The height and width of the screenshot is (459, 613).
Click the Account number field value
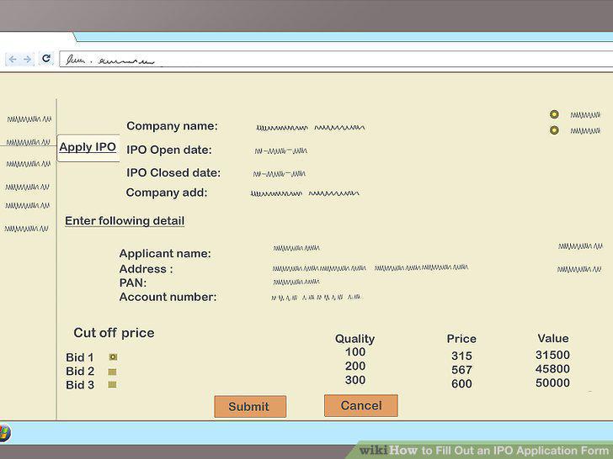[x=317, y=298]
